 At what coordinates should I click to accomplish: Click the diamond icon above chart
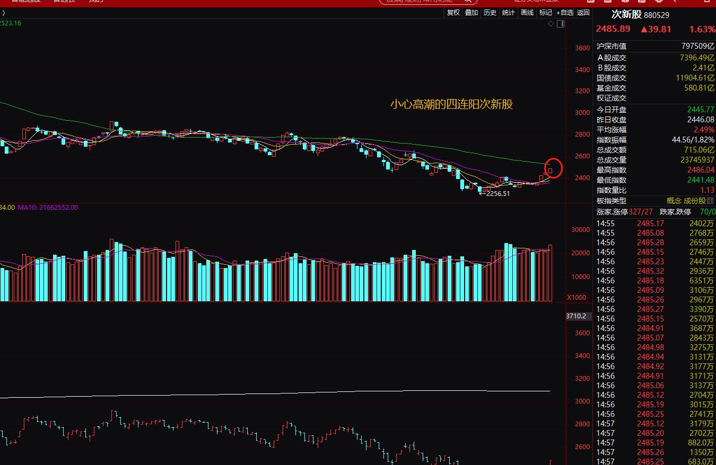551,24
